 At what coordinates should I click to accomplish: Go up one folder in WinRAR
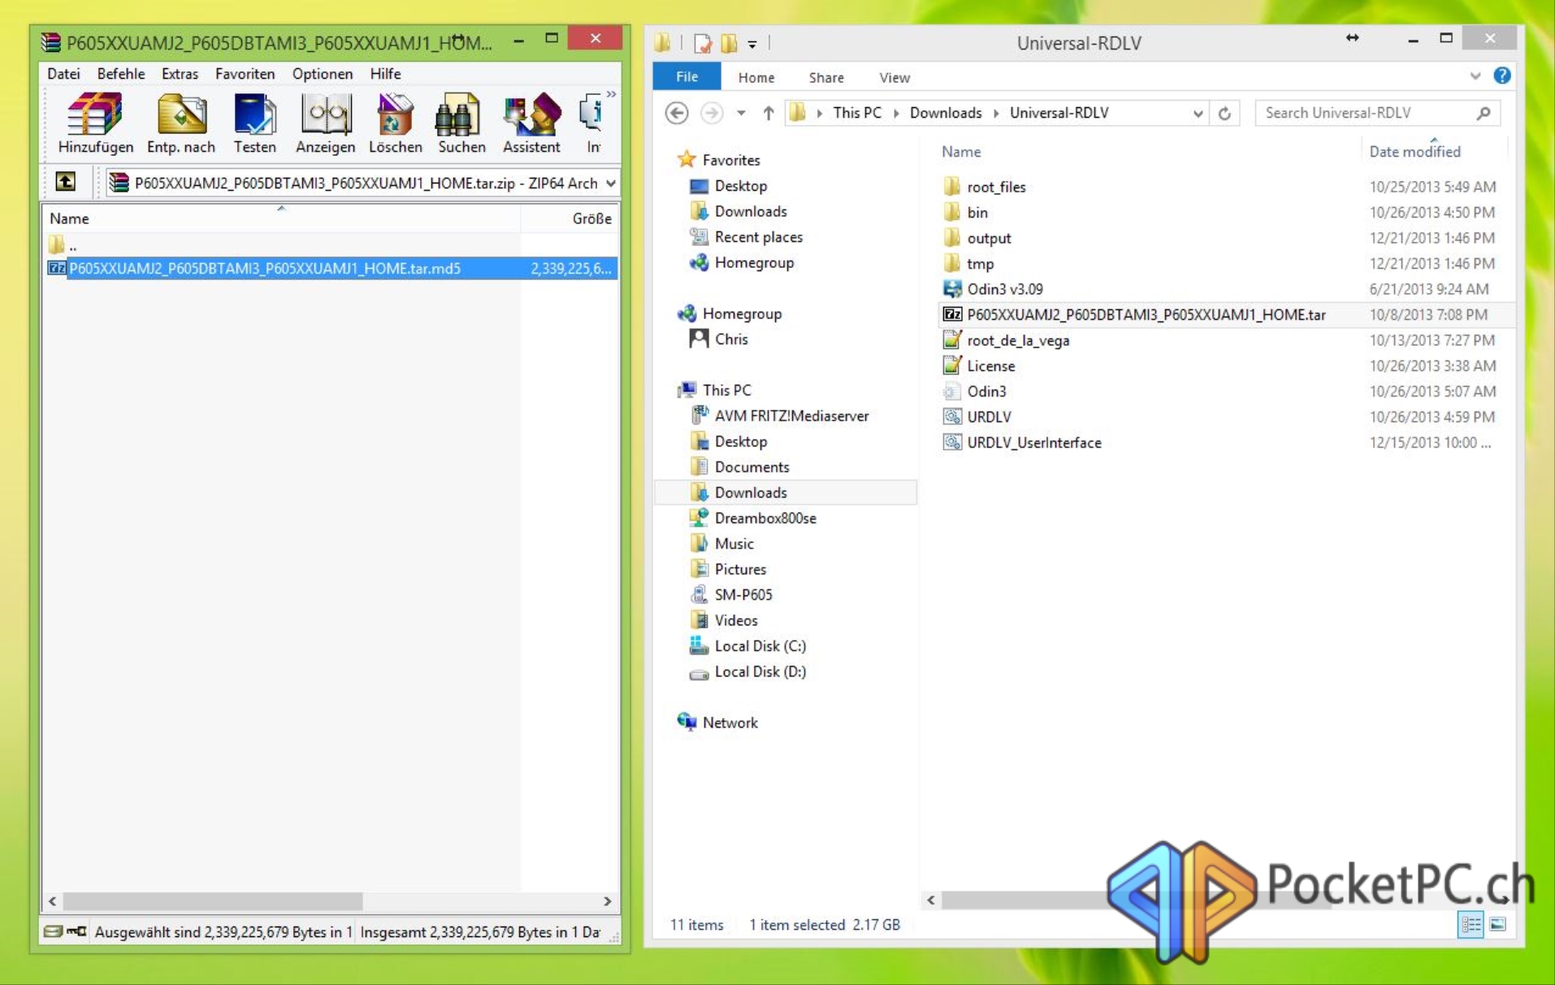tap(65, 182)
